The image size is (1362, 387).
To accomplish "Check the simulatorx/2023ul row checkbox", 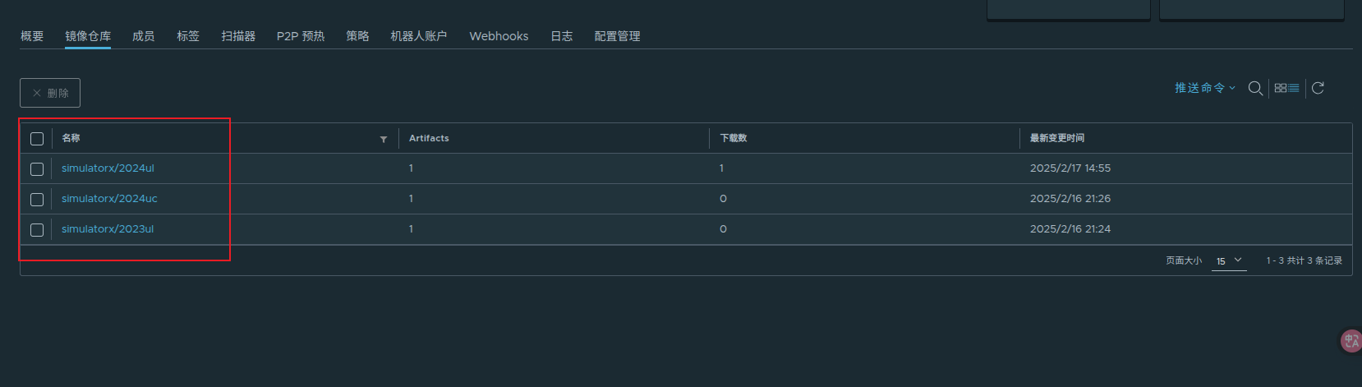I will [x=37, y=230].
